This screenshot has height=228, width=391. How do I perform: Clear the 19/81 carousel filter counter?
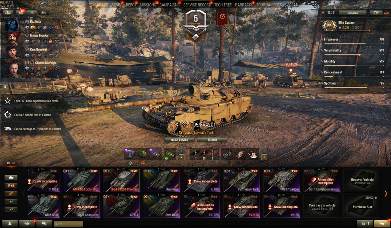(x=19, y=163)
